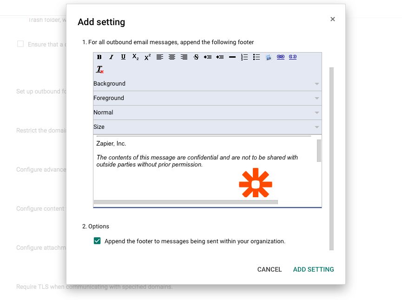Insert a horizontal rule line

click(232, 57)
